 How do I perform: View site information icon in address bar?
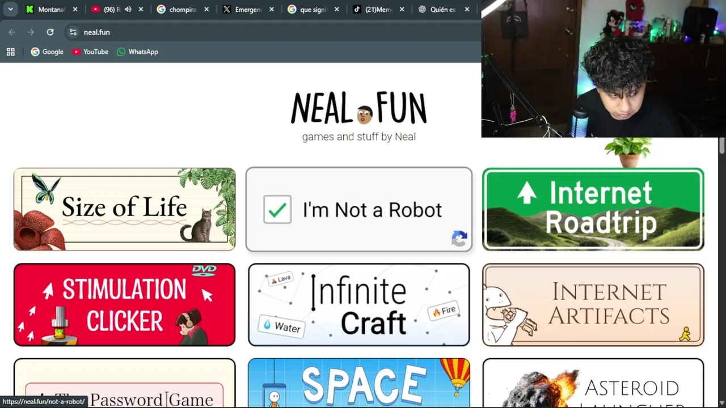coord(73,32)
